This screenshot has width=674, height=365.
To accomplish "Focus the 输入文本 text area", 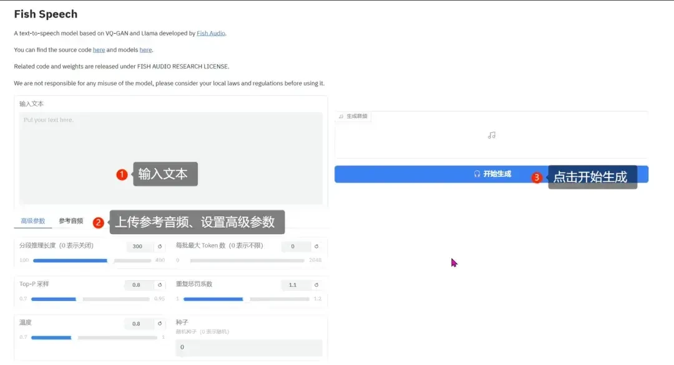I will tap(170, 158).
